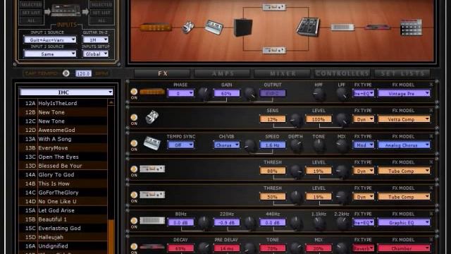Click the black amp cabinet in signal chain
Image resolution: width=451 pixels, height=254 pixels.
[243, 28]
